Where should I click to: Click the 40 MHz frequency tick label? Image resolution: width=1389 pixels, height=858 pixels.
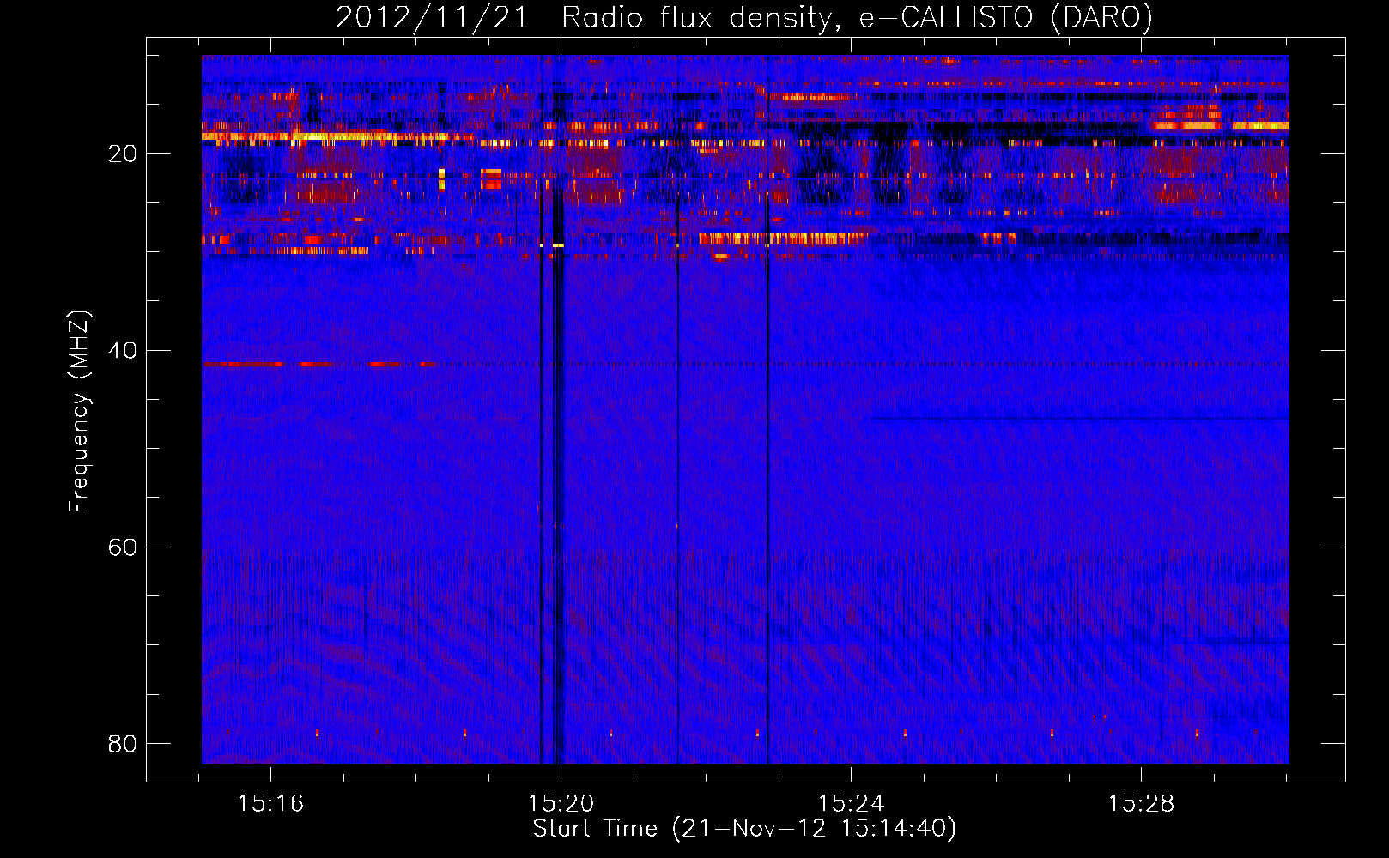pos(123,350)
